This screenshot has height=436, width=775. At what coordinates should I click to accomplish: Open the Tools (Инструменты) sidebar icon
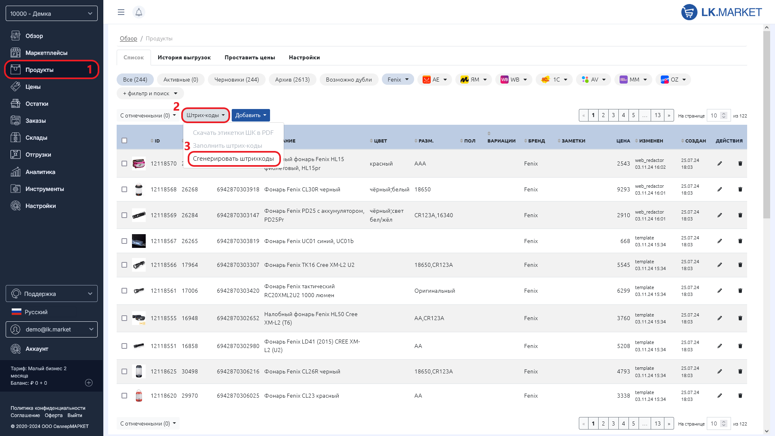click(15, 189)
